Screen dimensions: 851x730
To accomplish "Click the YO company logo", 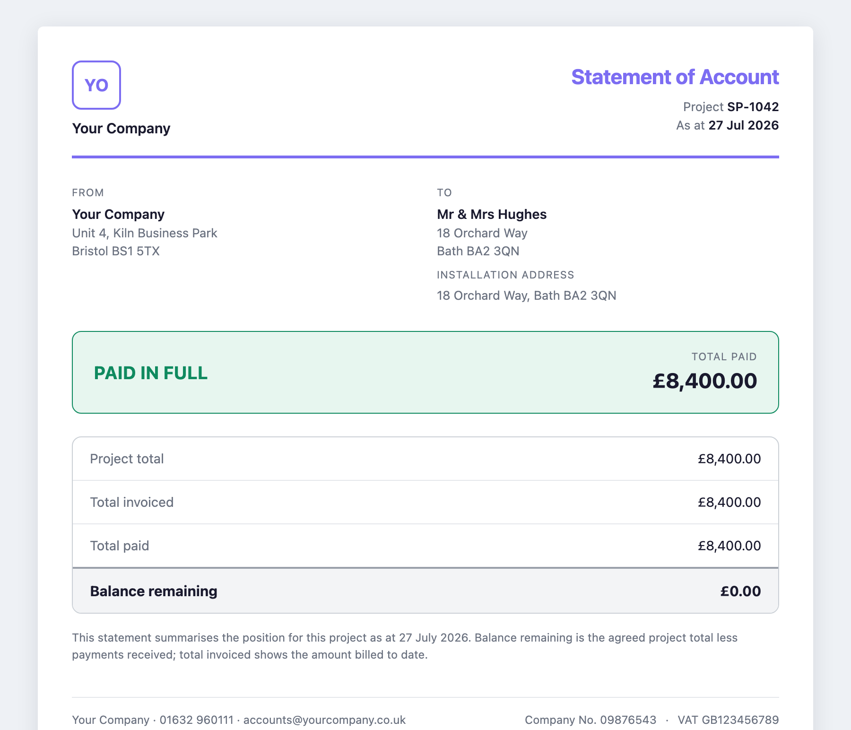I will (x=96, y=85).
